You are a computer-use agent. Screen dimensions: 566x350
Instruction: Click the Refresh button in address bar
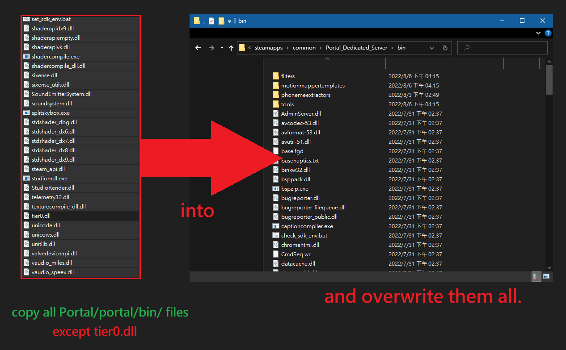[x=445, y=48]
